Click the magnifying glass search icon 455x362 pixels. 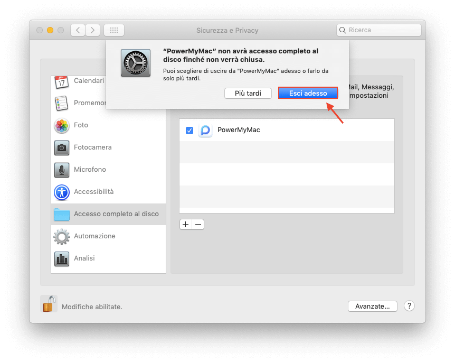click(x=343, y=30)
